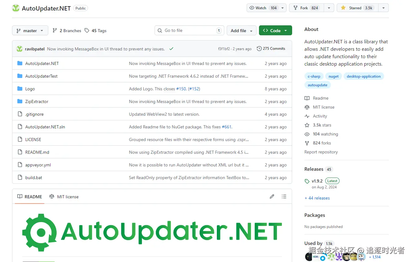Click the Logo folder icon
The image size is (412, 262).
20,89
